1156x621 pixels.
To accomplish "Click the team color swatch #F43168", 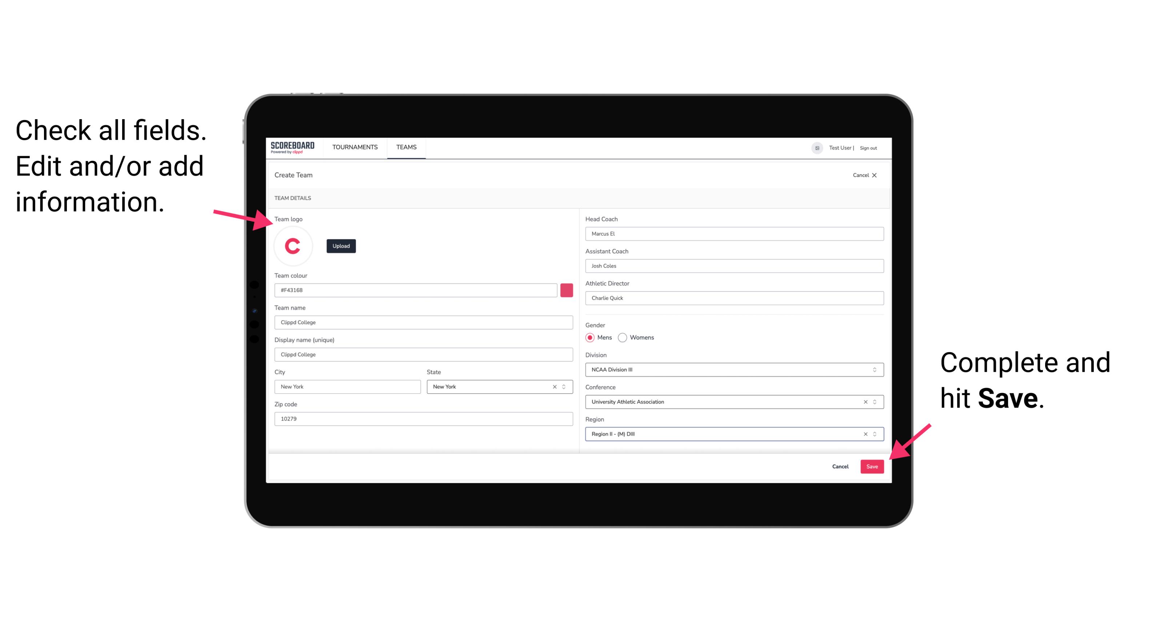I will point(567,290).
